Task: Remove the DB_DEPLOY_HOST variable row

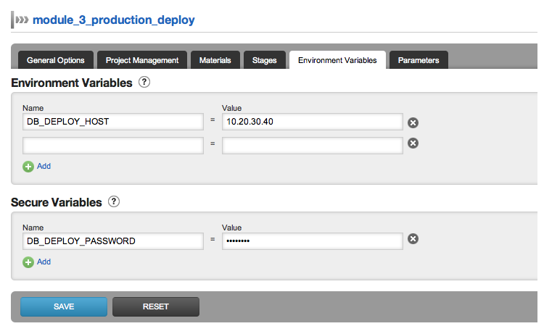Action: tap(413, 122)
